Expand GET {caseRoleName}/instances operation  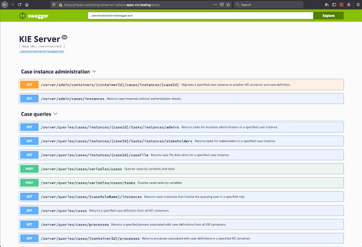point(181,197)
